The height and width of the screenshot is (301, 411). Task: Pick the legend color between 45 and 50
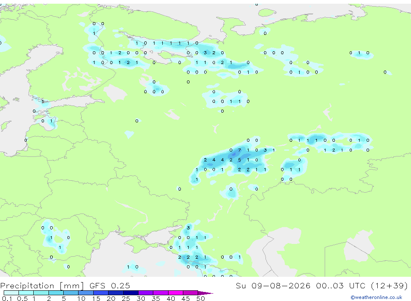[190, 293]
